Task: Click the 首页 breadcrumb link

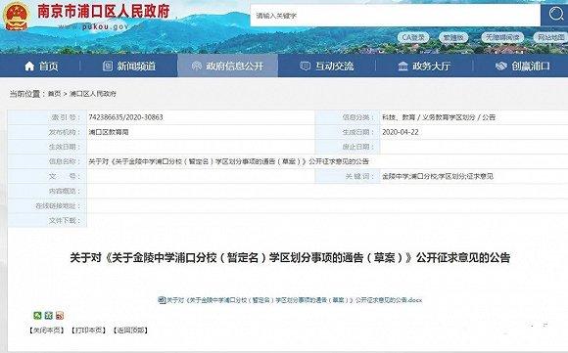Action: click(x=54, y=94)
